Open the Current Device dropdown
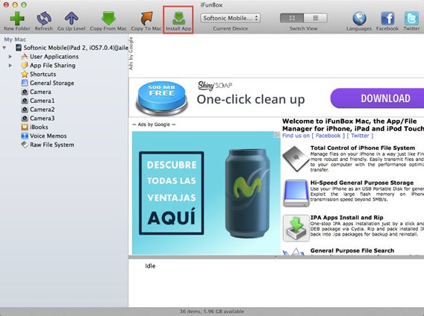The width and height of the screenshot is (424, 316). coord(231,18)
